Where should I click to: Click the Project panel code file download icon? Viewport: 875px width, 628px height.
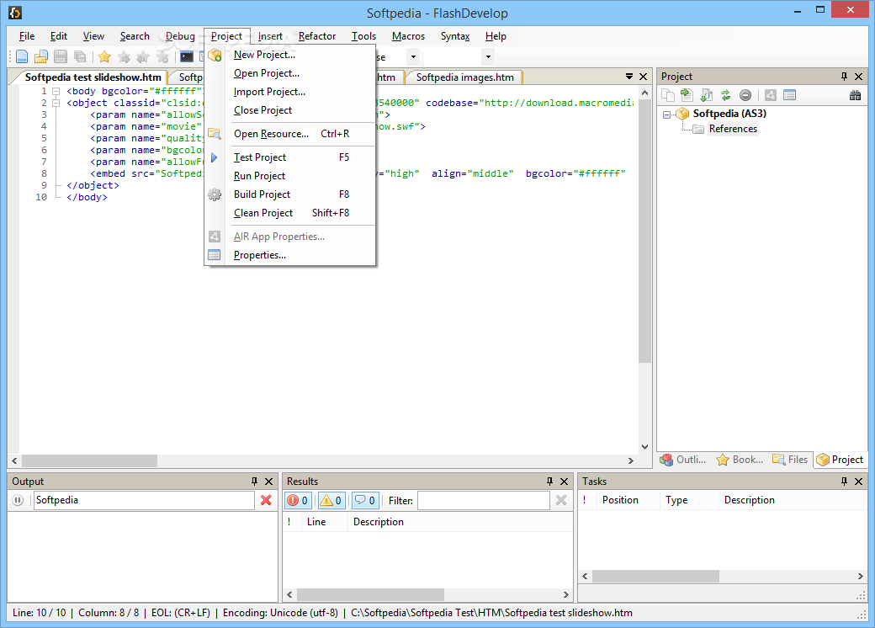(706, 95)
